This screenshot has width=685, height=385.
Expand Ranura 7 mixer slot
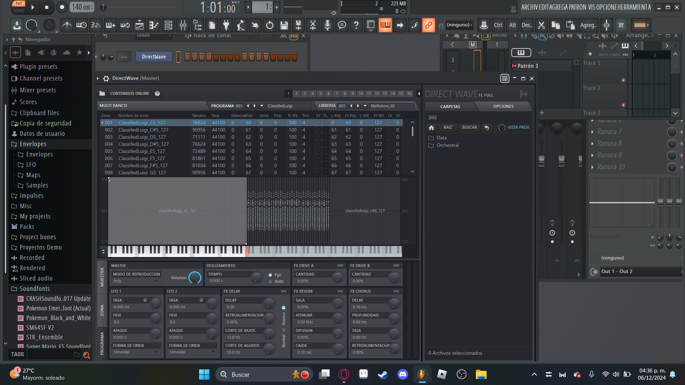pos(593,132)
